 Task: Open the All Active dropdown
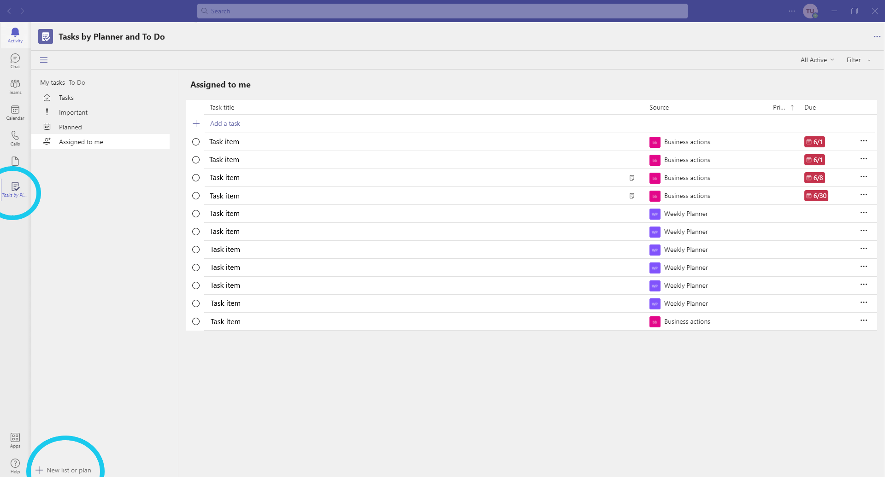coord(816,60)
